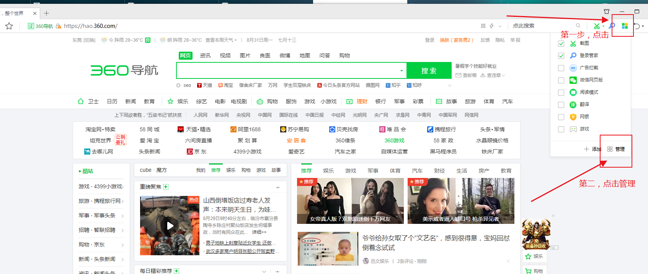
Task: Close the 整个世界 tab
Action: click(x=35, y=13)
